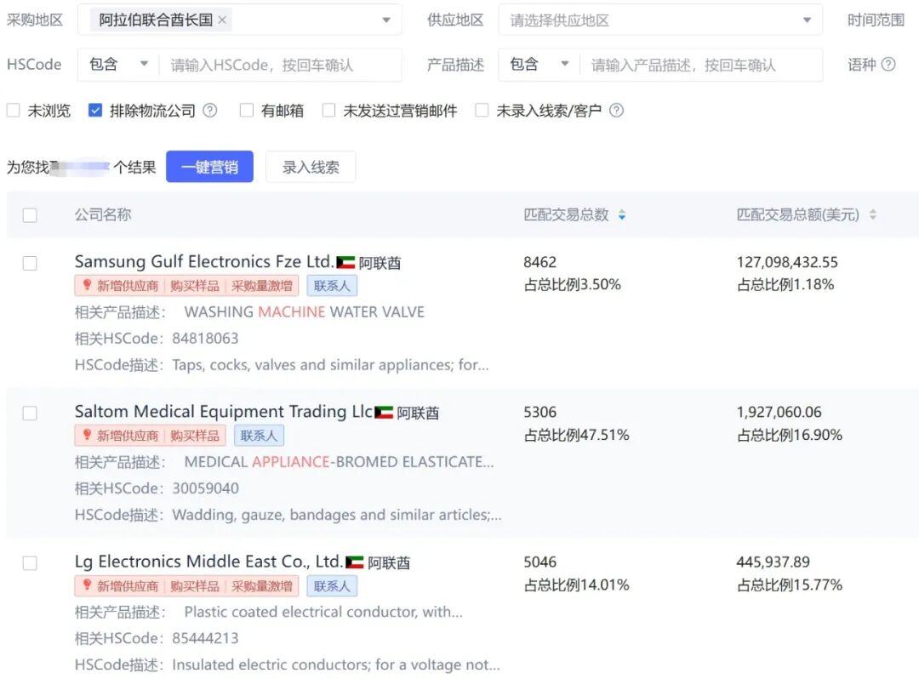Image resolution: width=919 pixels, height=679 pixels.
Task: Click the help icon beside 排除物流公司
Action: pyautogui.click(x=209, y=110)
